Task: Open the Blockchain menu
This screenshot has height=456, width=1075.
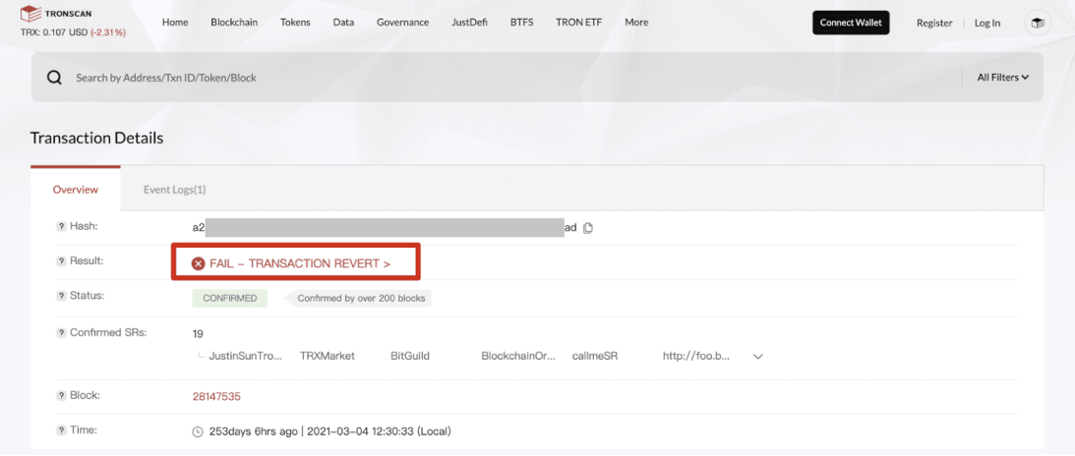Action: point(234,23)
